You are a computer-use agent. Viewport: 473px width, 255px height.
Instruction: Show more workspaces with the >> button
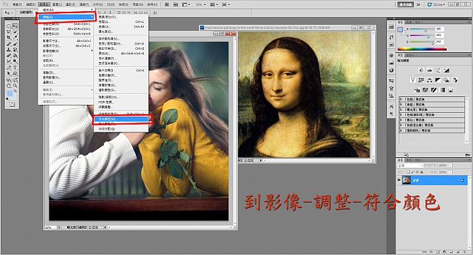pyautogui.click(x=418, y=5)
